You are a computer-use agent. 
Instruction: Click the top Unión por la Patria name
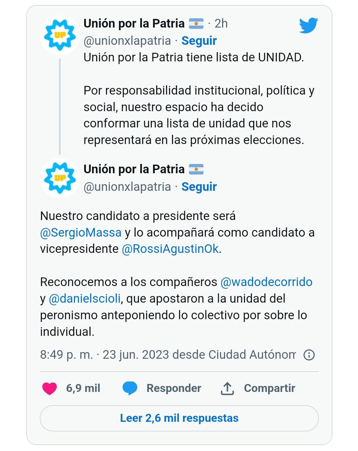(134, 24)
